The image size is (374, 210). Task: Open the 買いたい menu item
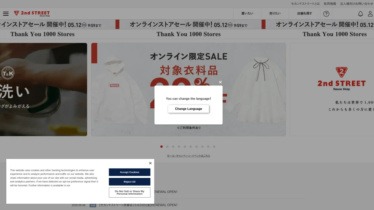pos(247,13)
